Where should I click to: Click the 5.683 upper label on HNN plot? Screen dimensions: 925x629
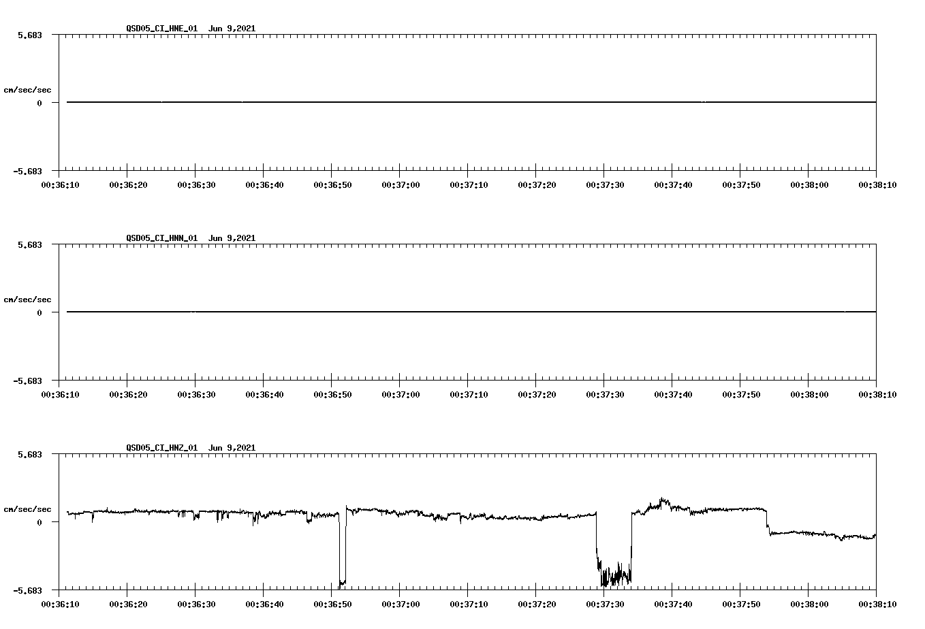(x=30, y=244)
